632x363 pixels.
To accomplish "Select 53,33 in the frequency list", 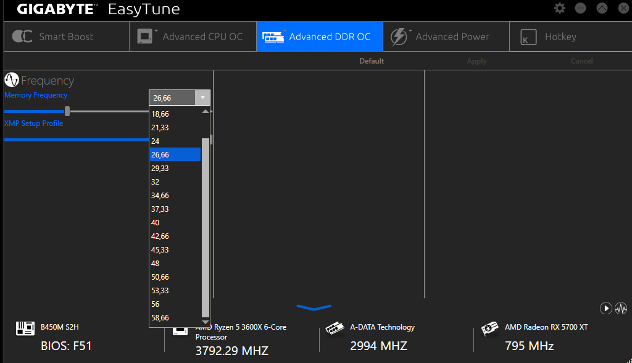I will pos(175,290).
